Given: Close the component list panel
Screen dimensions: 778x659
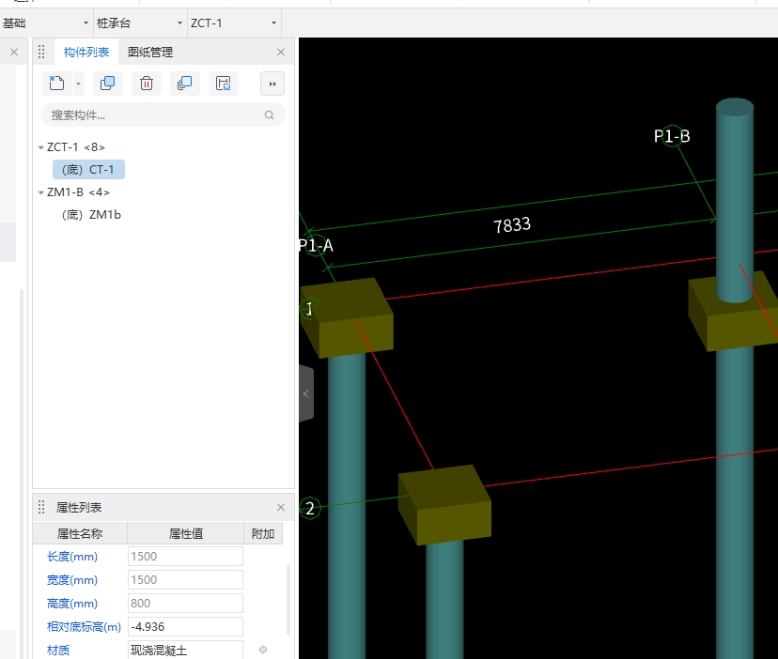Looking at the screenshot, I should point(281,52).
